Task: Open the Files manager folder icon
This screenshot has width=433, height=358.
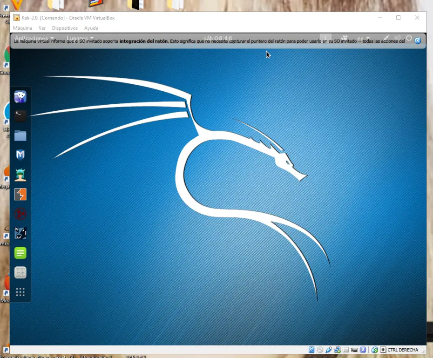Action: click(x=20, y=135)
